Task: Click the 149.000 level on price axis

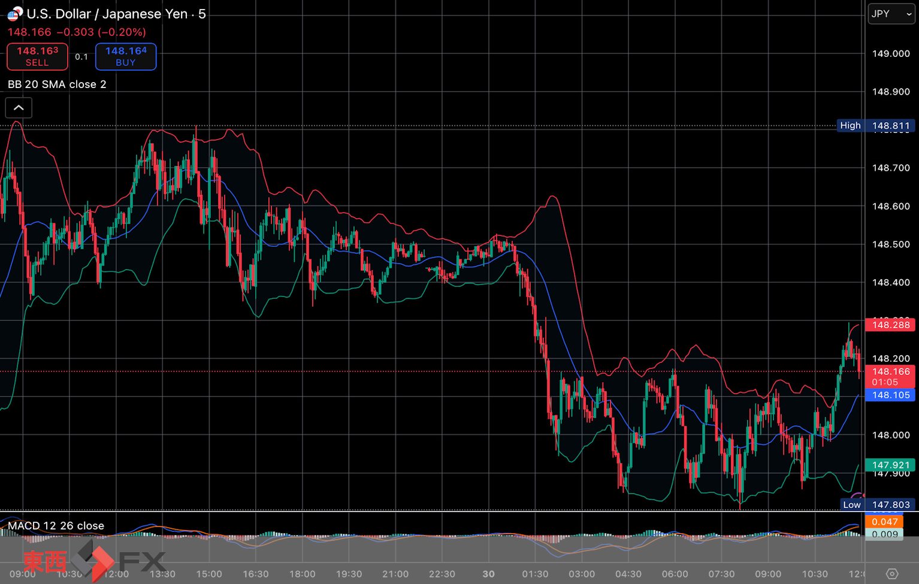Action: pyautogui.click(x=890, y=53)
